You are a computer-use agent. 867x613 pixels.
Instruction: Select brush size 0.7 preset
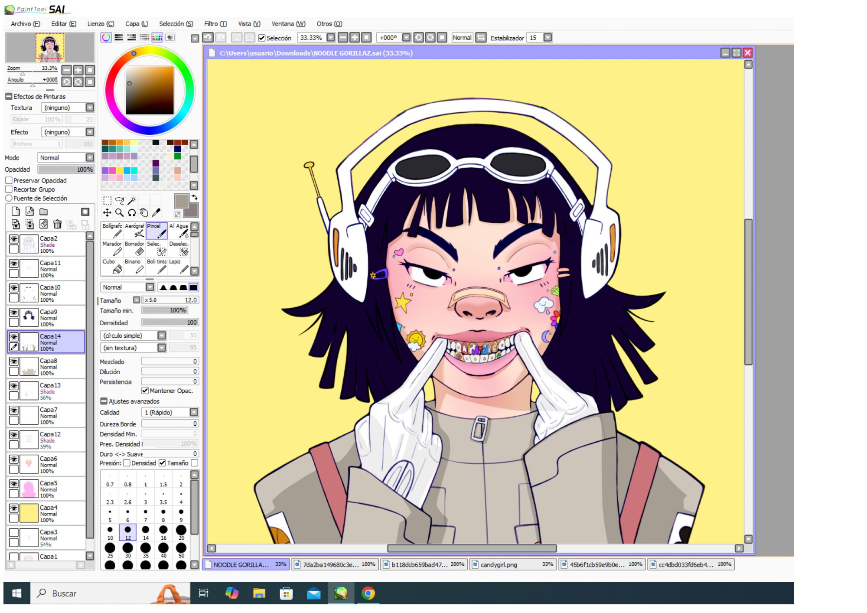110,479
